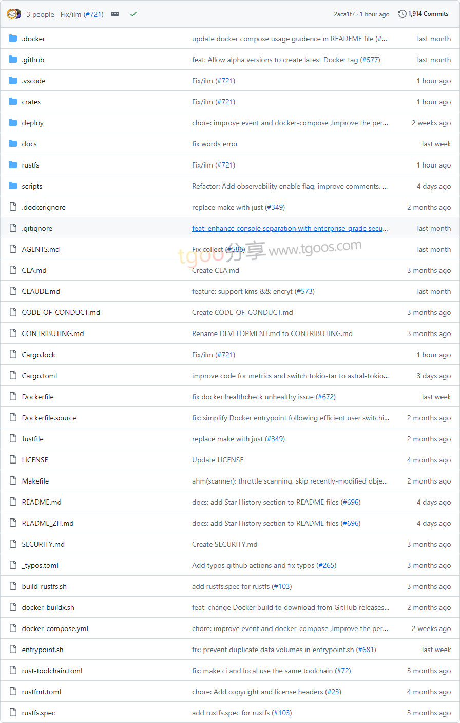Viewport: 460px width, 723px height.
Task: Open the highlighted .gitignore commit message
Action: pos(290,228)
